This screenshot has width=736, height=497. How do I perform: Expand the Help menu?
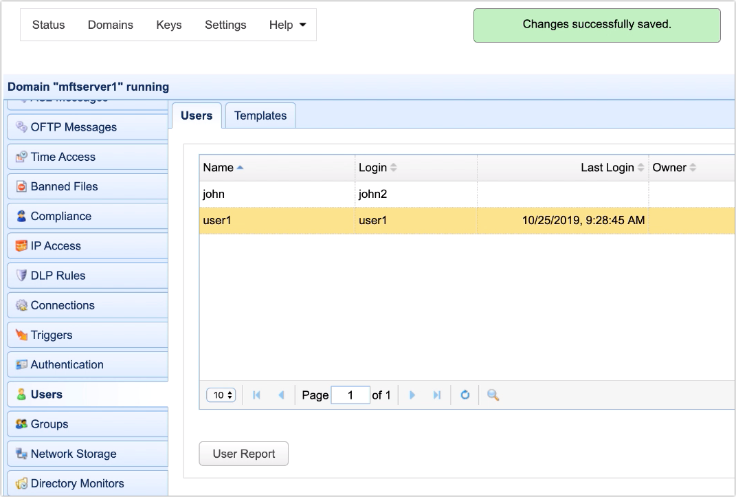287,25
